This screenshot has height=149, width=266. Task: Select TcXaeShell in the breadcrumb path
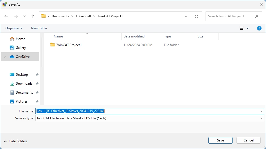click(83, 16)
